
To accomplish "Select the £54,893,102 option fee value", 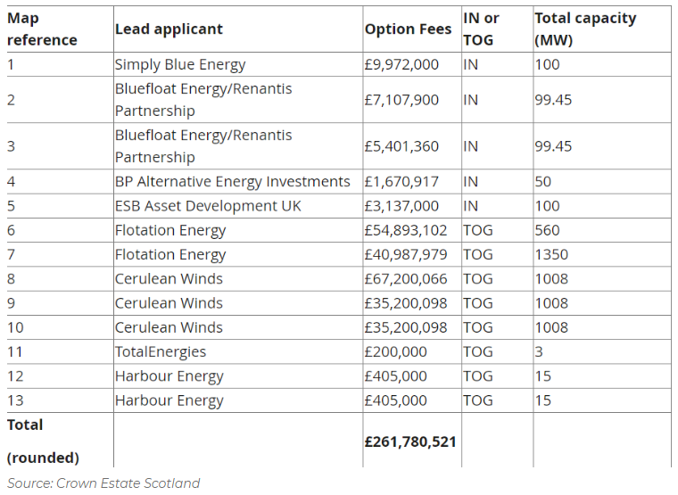I will click(406, 230).
